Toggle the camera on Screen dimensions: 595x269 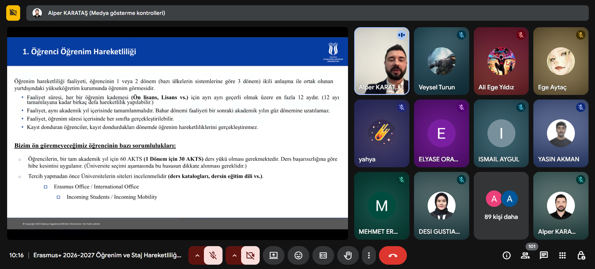tap(250, 255)
